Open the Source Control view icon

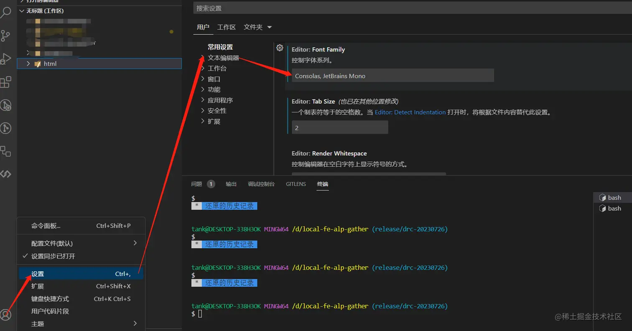[5, 36]
